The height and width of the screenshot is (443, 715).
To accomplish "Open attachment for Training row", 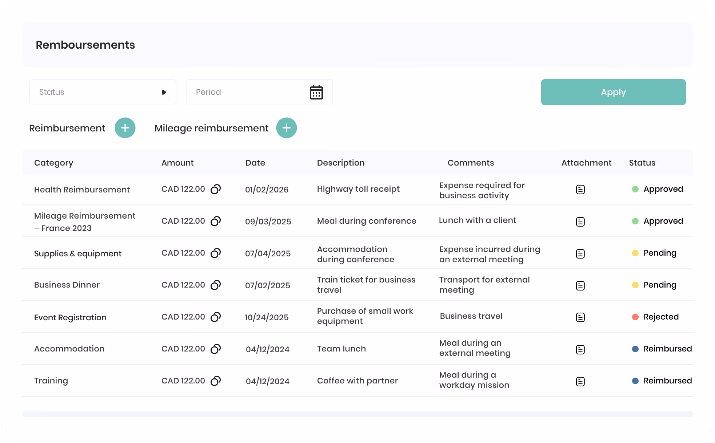I will 580,381.
